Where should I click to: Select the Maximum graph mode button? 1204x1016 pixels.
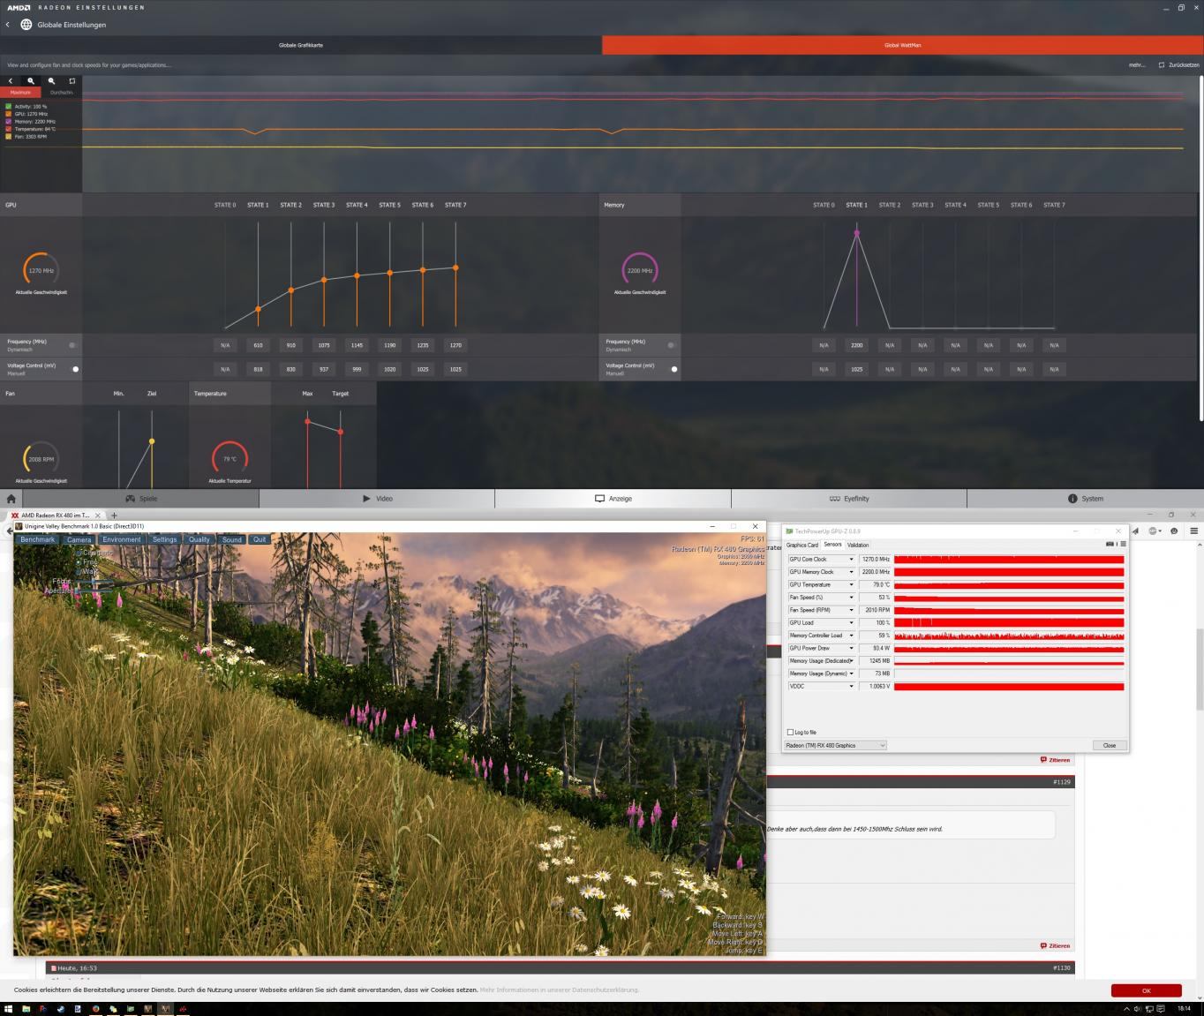[x=20, y=93]
